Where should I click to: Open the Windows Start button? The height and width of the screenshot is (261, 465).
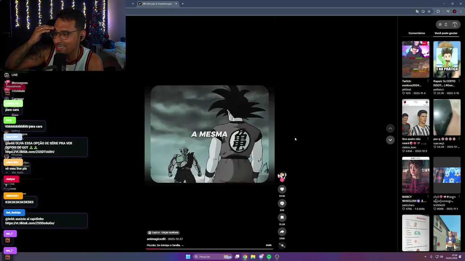[188, 257]
